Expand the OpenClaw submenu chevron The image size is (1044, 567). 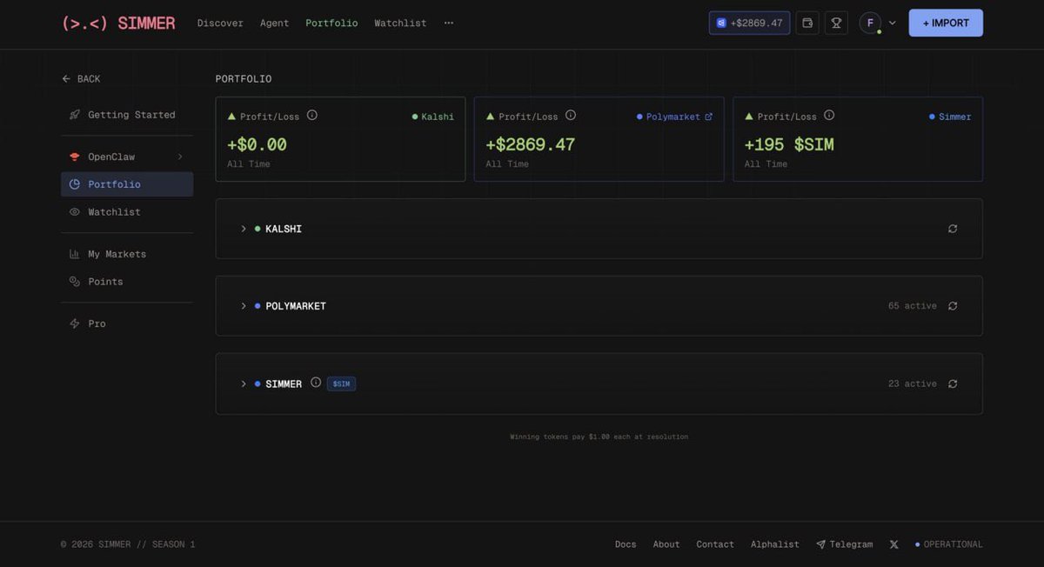click(x=180, y=157)
